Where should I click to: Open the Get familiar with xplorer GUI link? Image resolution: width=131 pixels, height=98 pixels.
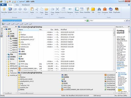click(x=122, y=74)
